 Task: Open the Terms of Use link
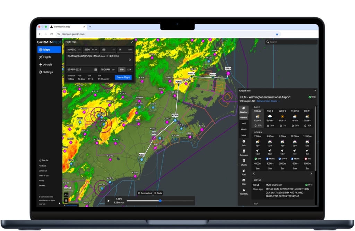coord(44,176)
